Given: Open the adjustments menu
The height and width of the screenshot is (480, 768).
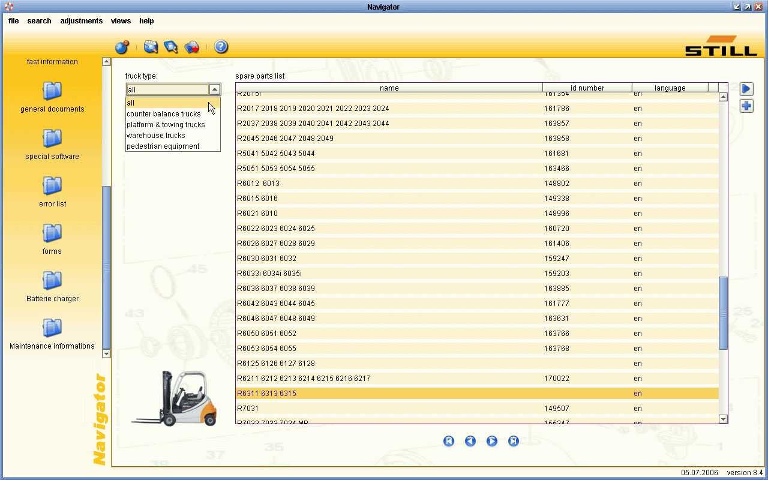Looking at the screenshot, I should [x=81, y=21].
